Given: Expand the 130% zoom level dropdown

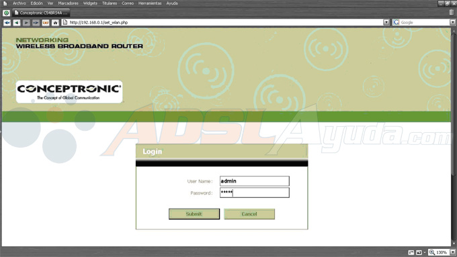Looking at the screenshot, I should (x=452, y=252).
